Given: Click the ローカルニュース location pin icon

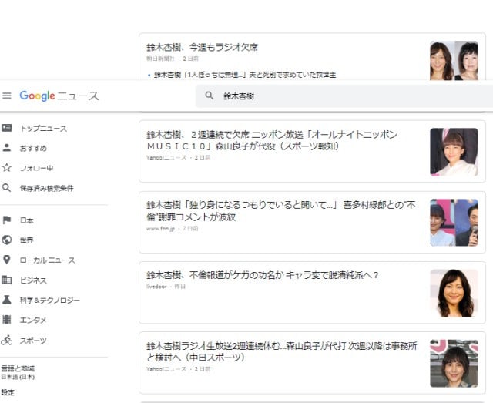Looking at the screenshot, I should tap(7, 260).
